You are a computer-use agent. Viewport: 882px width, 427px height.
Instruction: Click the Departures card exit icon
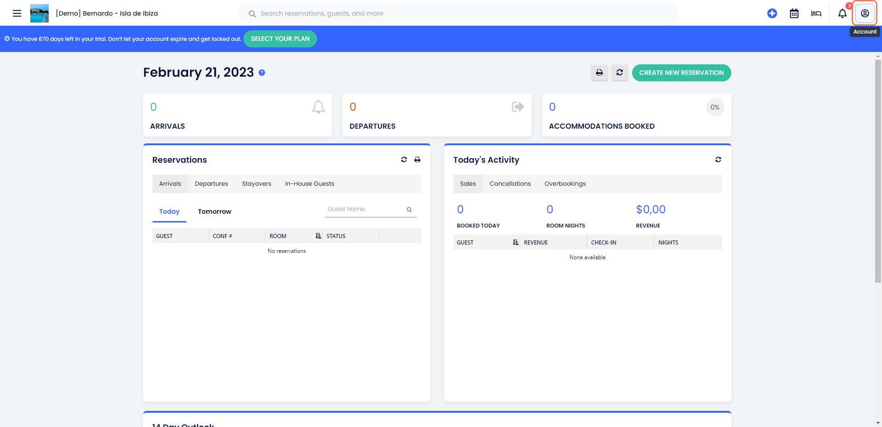pyautogui.click(x=518, y=107)
